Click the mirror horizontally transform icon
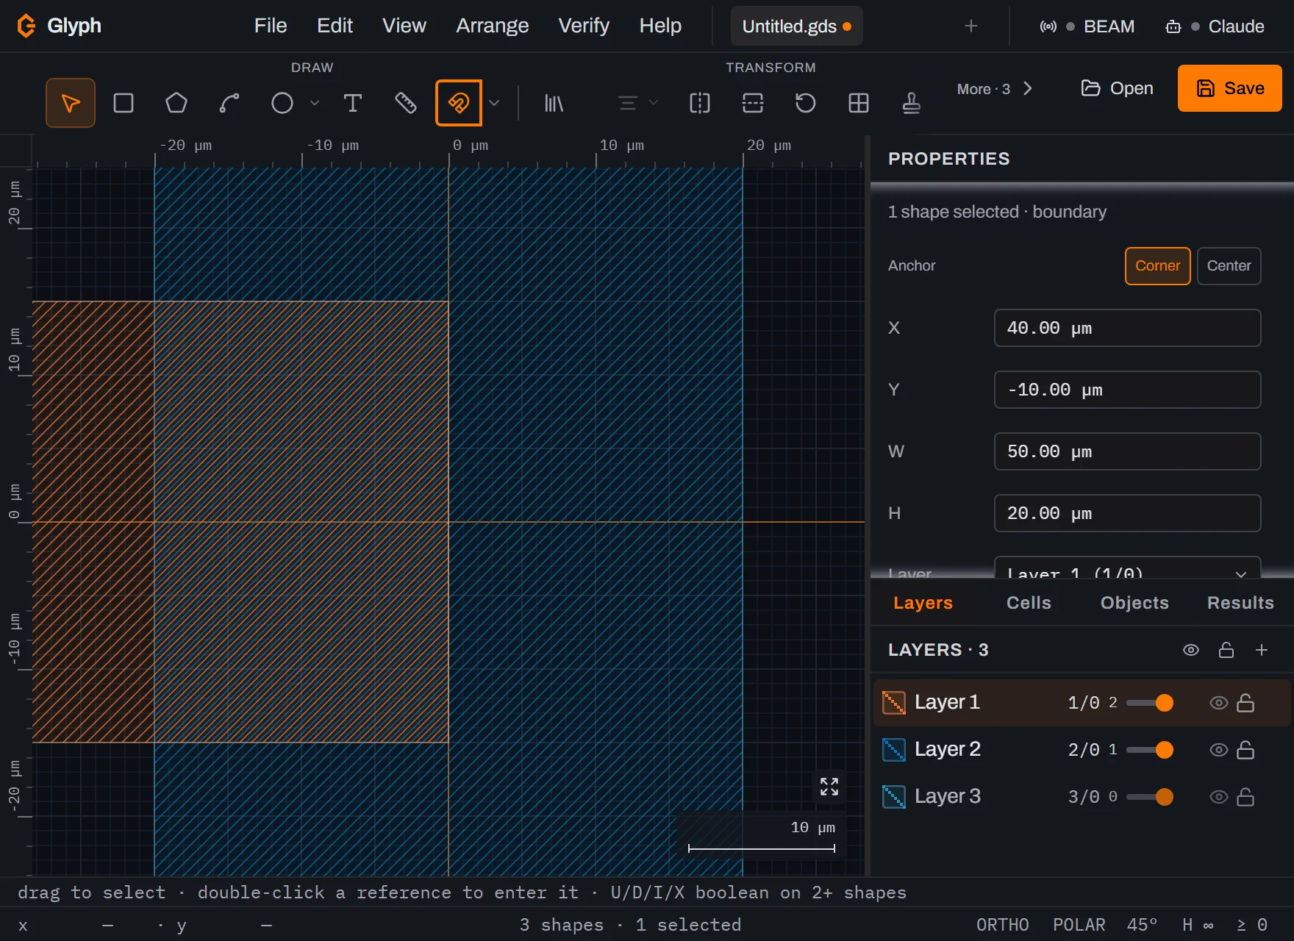This screenshot has width=1294, height=941. click(x=700, y=103)
